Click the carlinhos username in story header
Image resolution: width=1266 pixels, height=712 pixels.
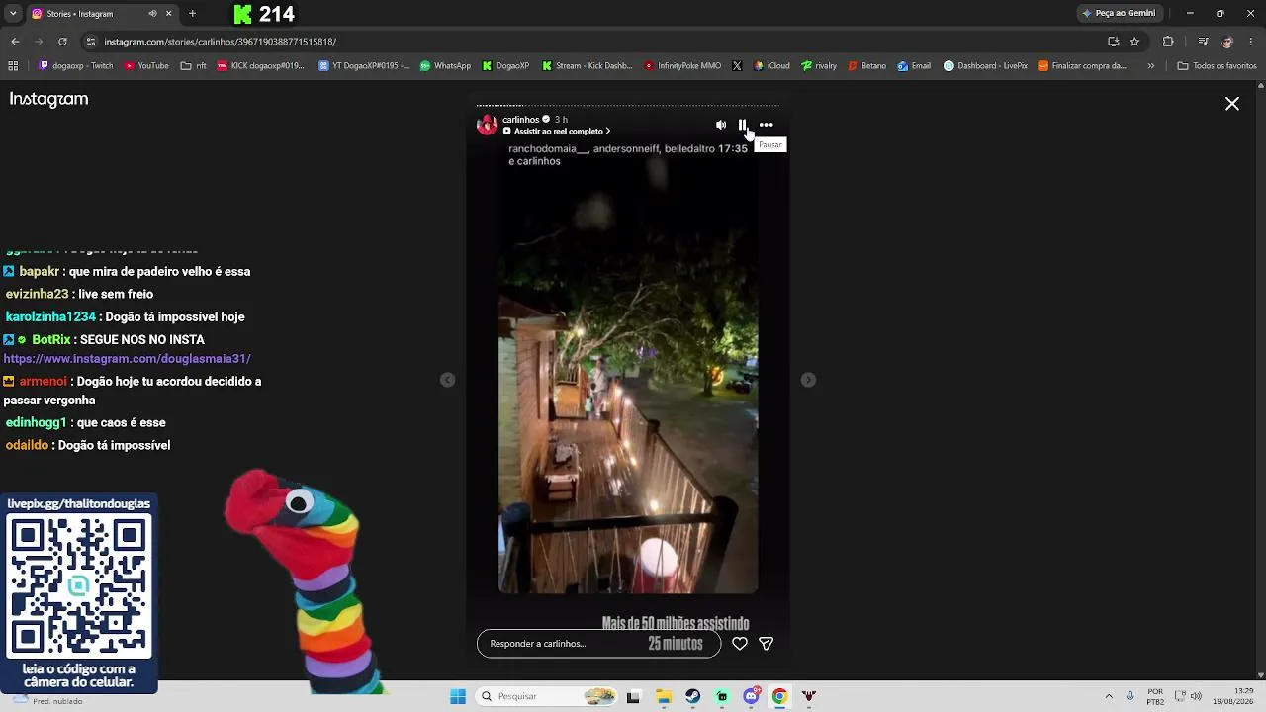521,120
